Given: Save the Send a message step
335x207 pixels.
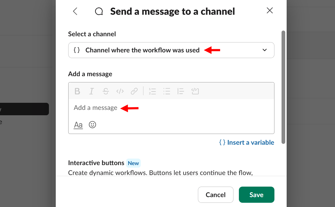Looking at the screenshot, I should click(256, 195).
